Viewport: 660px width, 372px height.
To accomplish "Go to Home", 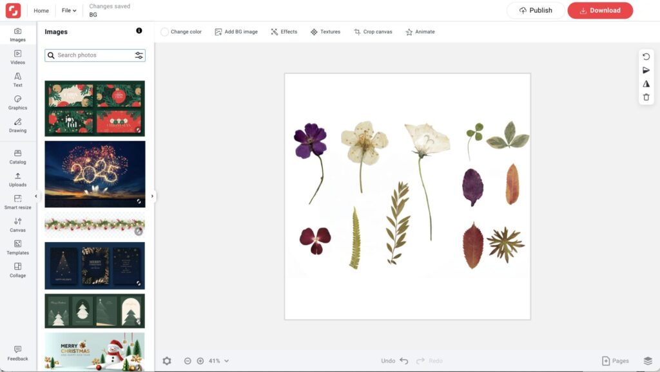I will (41, 10).
